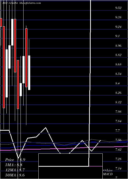The image size is (128, 179).
Task: Select the 9.24 value on price axis
Action: click(118, 27)
